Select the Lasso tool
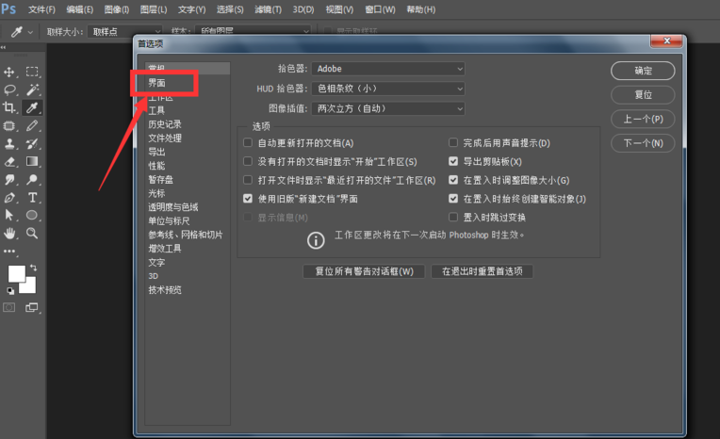The height and width of the screenshot is (439, 720). click(9, 89)
